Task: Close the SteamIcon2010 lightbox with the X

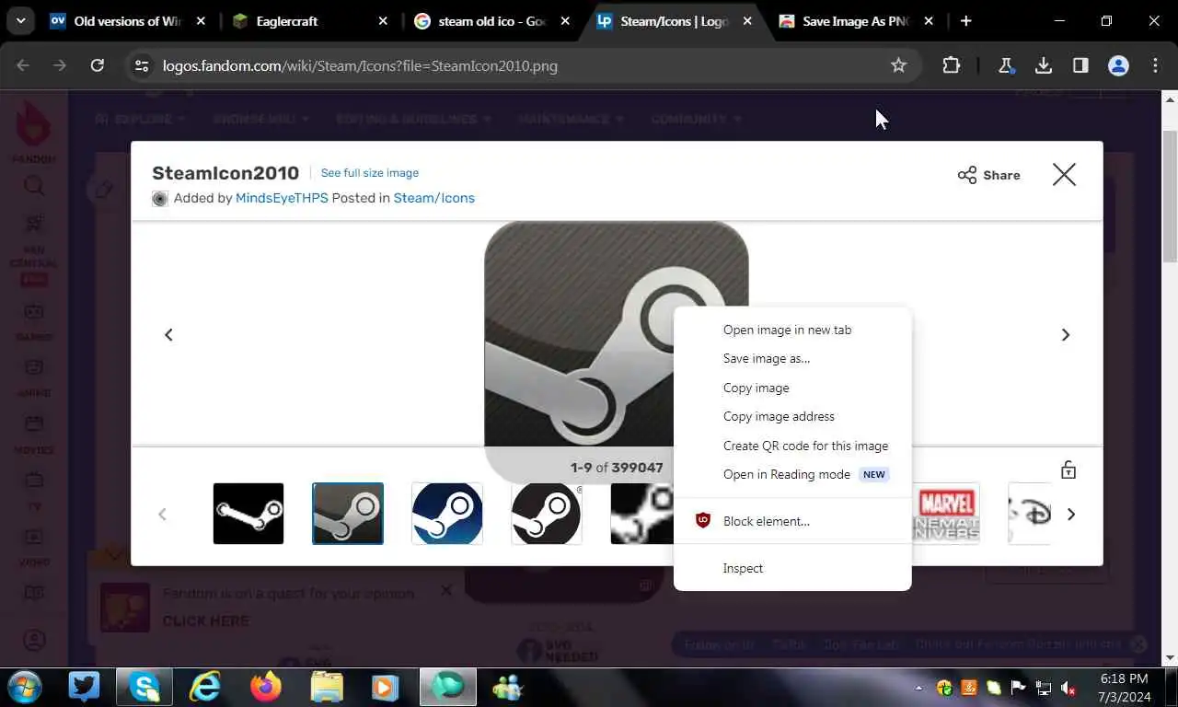Action: 1064,174
